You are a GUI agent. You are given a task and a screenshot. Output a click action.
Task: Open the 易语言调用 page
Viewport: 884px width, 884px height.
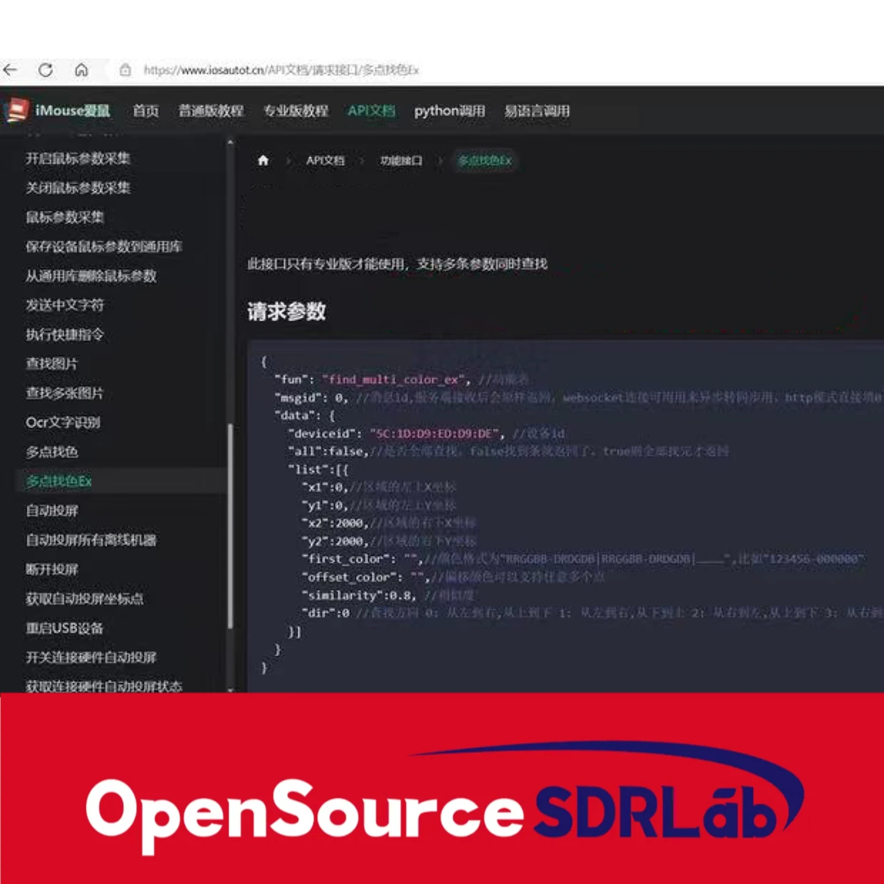tap(535, 111)
